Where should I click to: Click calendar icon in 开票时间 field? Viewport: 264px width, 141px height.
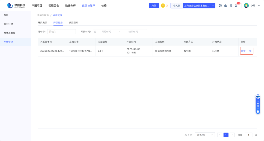pyautogui.click(x=95, y=32)
